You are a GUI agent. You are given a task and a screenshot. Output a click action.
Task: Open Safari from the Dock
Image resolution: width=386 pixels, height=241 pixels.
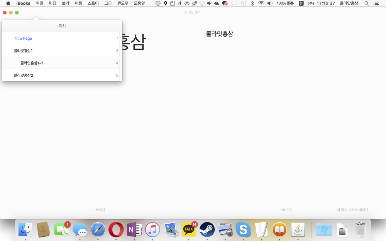pyautogui.click(x=98, y=230)
